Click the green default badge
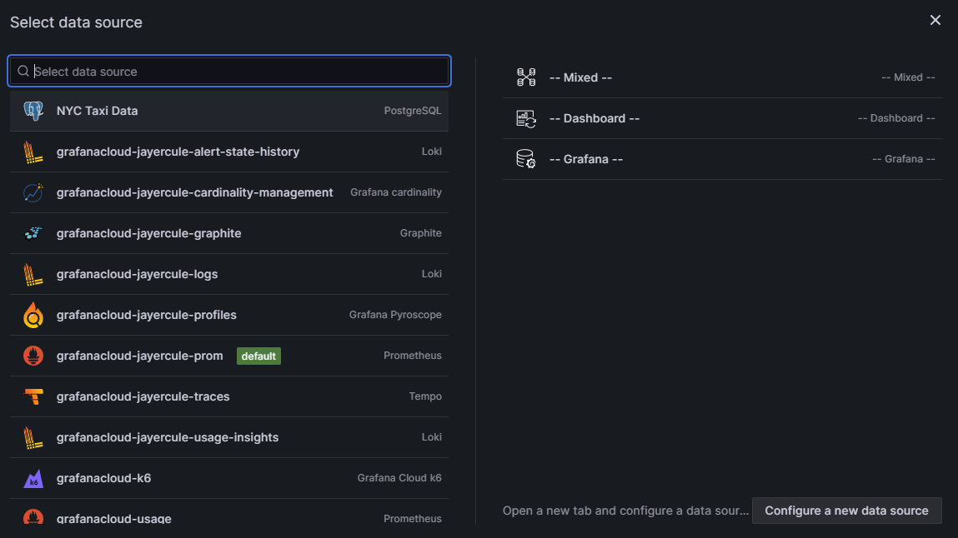The image size is (958, 538). point(258,356)
